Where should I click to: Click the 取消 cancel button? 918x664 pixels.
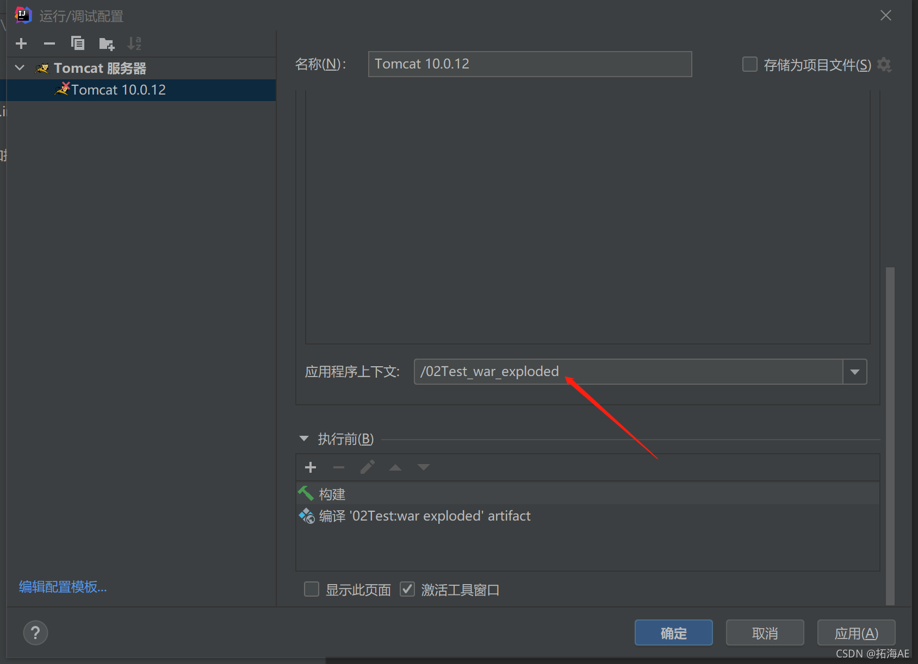click(x=765, y=633)
